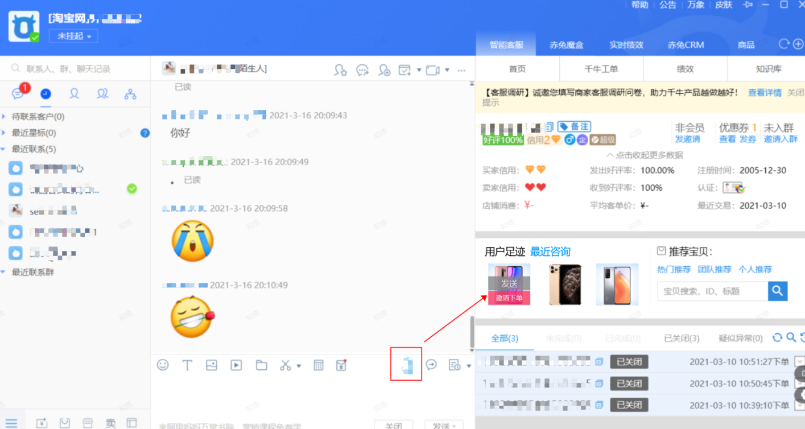Open the calculator icon in chat toolbar
This screenshot has width=805, height=429.
[x=319, y=365]
